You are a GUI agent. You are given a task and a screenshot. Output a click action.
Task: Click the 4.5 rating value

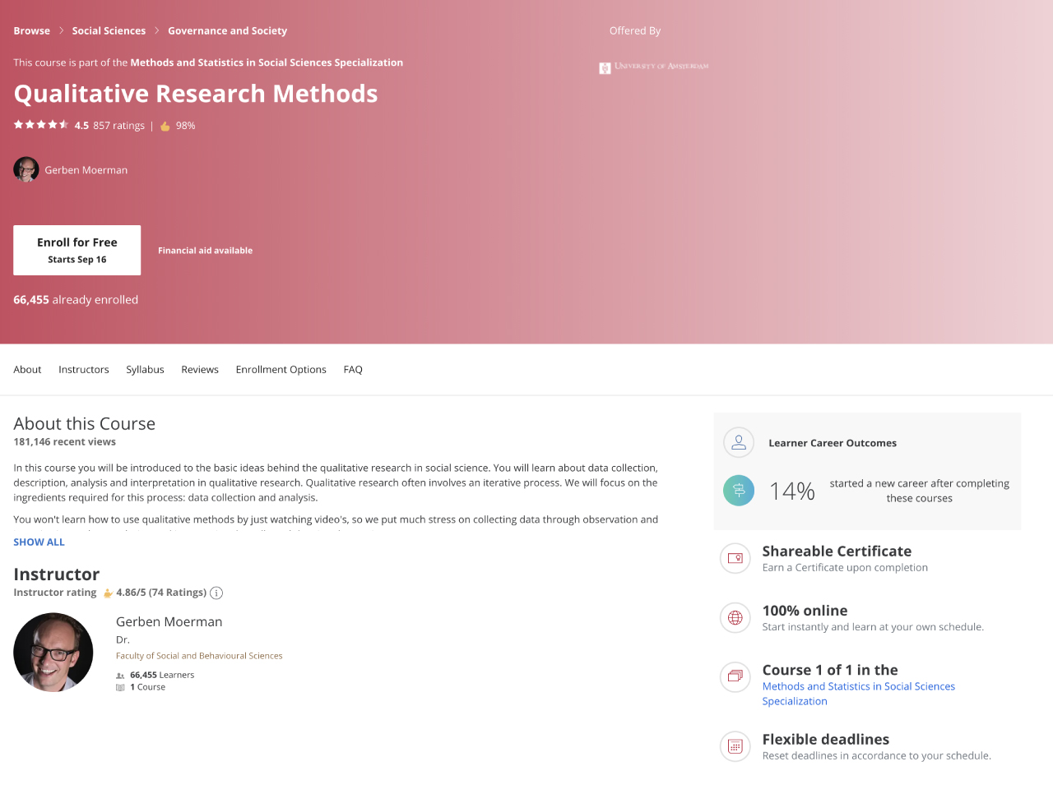point(81,126)
